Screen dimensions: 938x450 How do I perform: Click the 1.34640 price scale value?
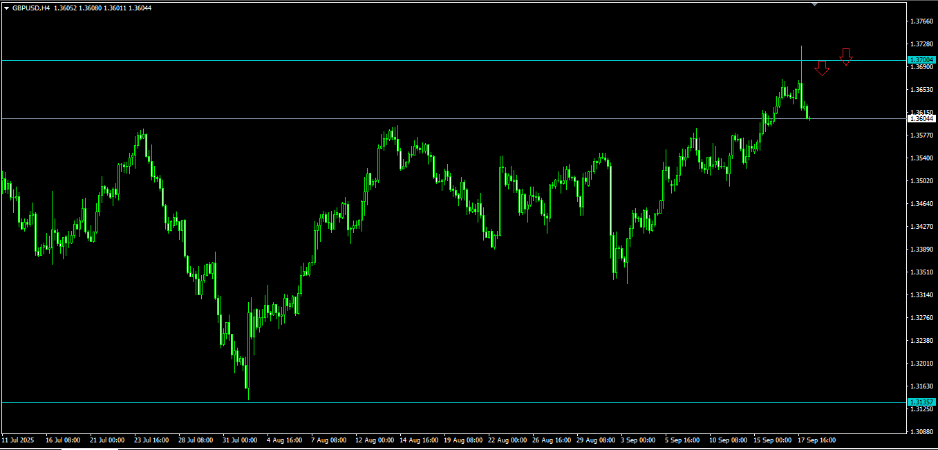pyautogui.click(x=923, y=204)
